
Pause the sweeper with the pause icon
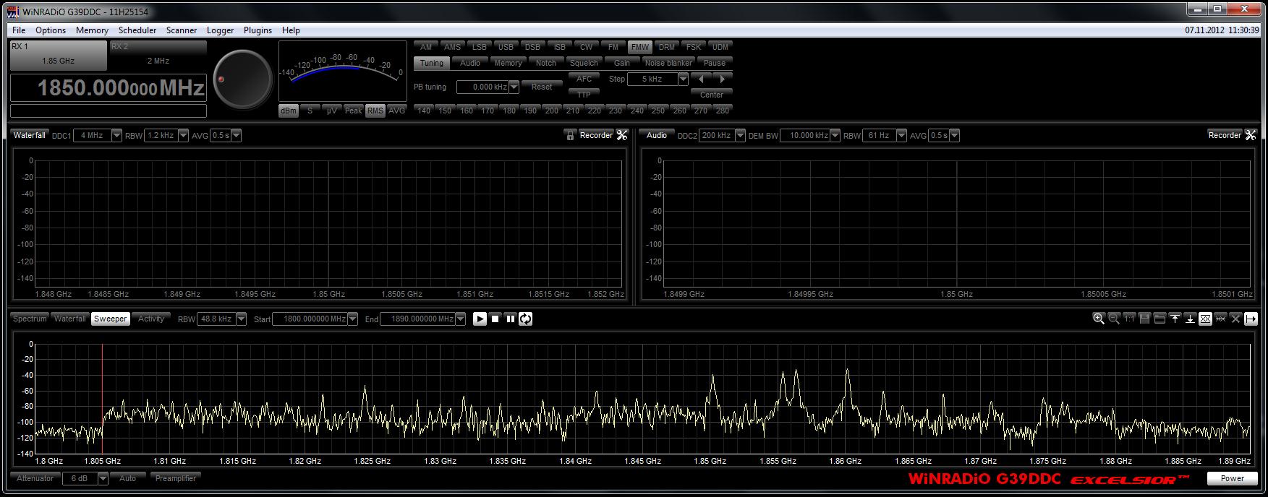(511, 319)
